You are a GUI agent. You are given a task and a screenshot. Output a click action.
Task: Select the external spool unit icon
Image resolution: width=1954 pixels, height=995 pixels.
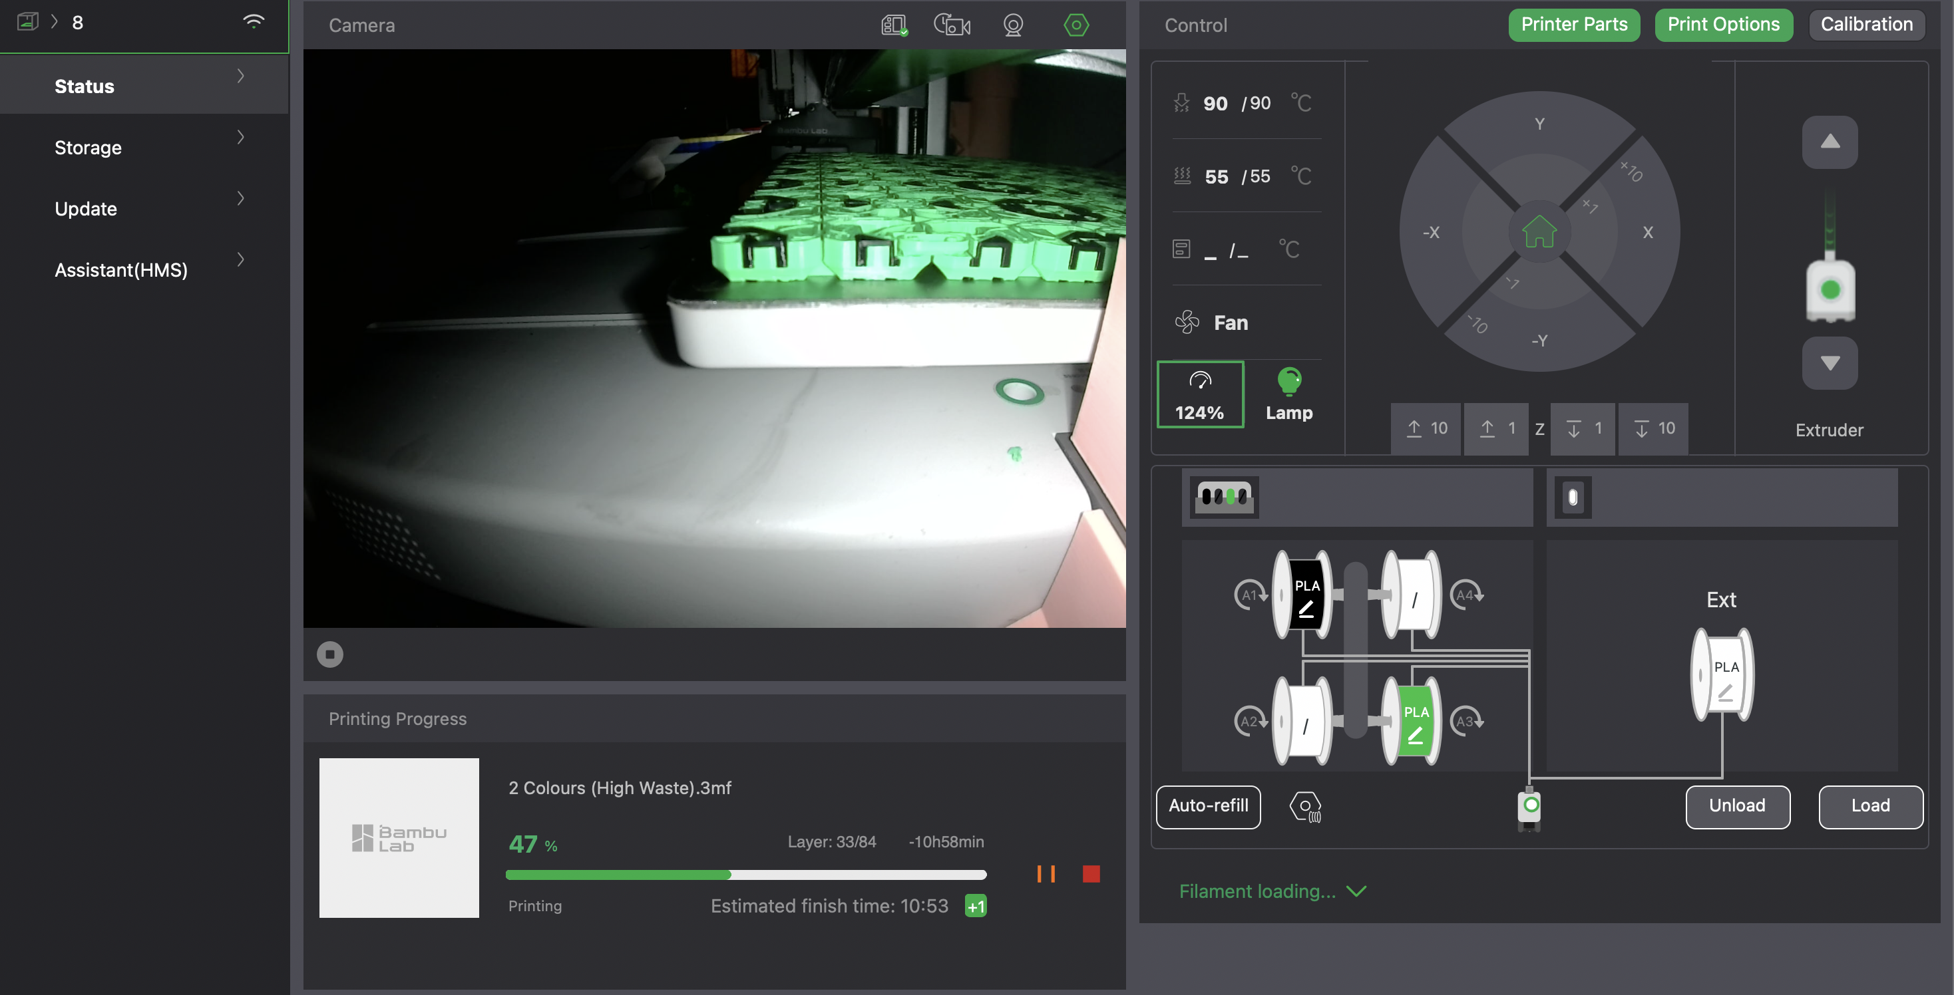(1573, 497)
